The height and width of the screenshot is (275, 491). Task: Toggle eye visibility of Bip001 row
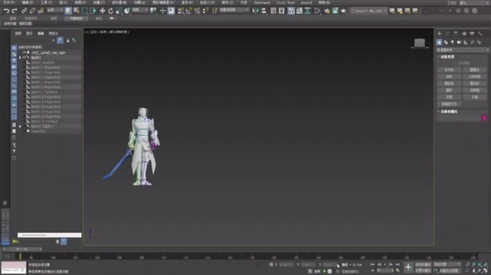pyautogui.click(x=24, y=57)
